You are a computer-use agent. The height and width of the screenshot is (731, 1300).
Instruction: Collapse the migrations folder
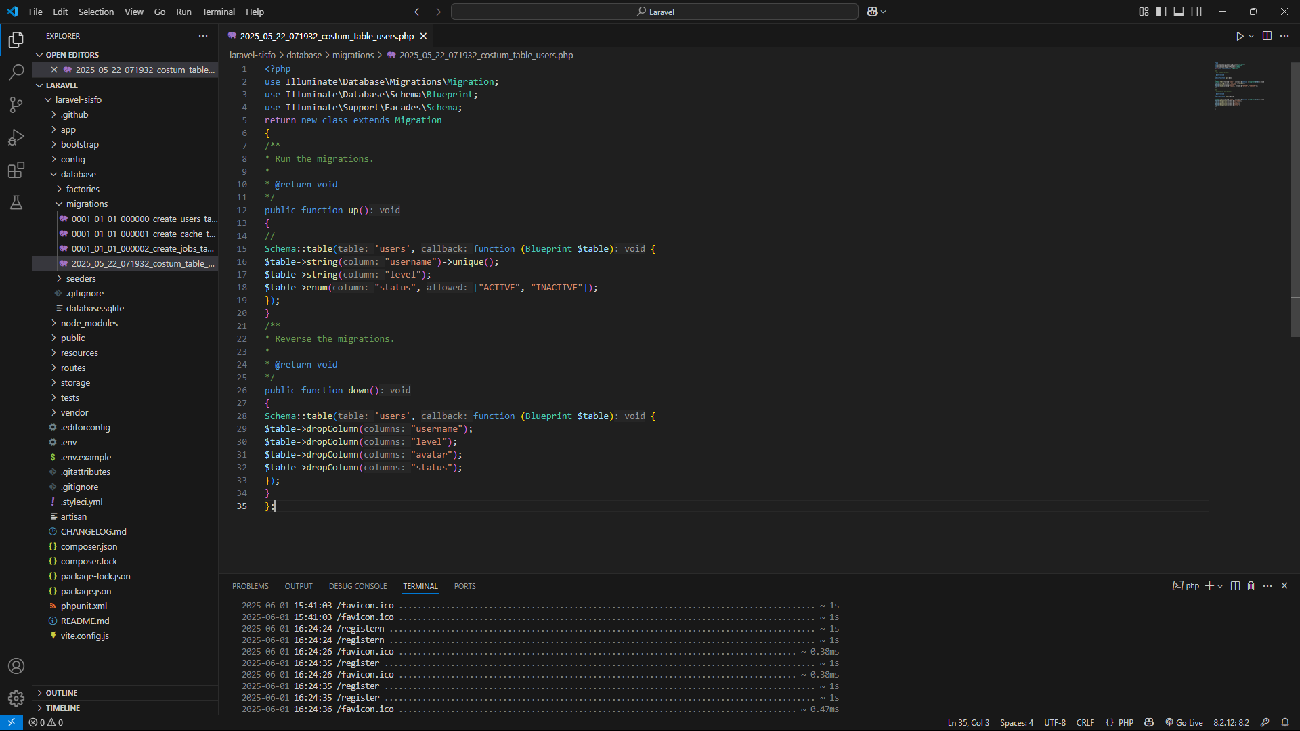click(x=87, y=204)
